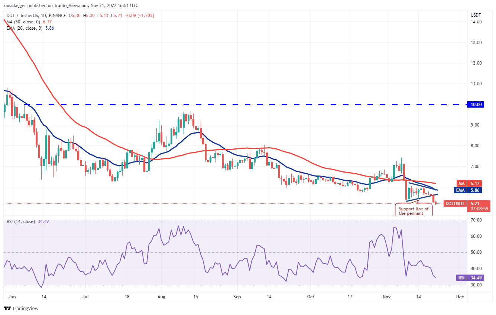The image size is (496, 315).
Task: Click the TradingView text at bottom left
Action: [x=25, y=308]
